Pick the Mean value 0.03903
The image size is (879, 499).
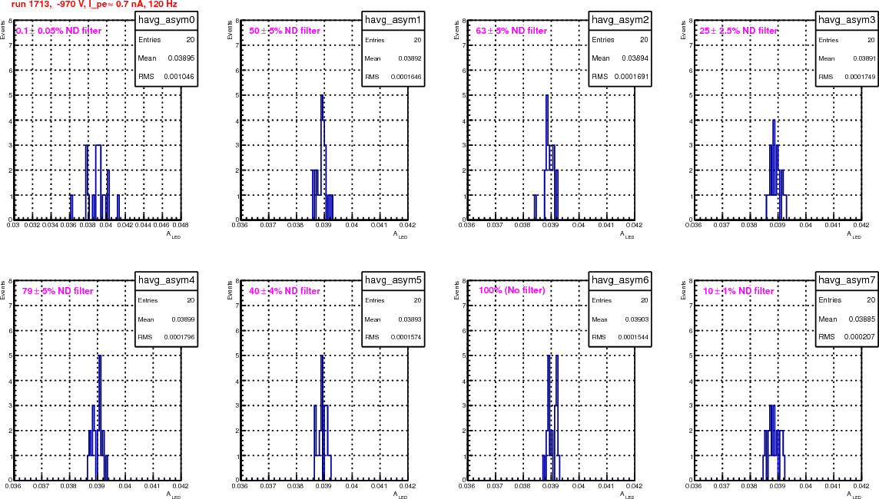(x=637, y=319)
